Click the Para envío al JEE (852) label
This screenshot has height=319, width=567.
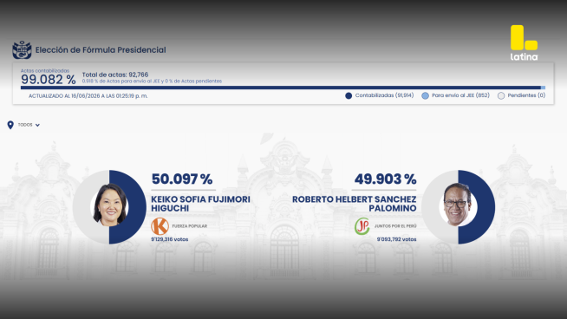460,95
